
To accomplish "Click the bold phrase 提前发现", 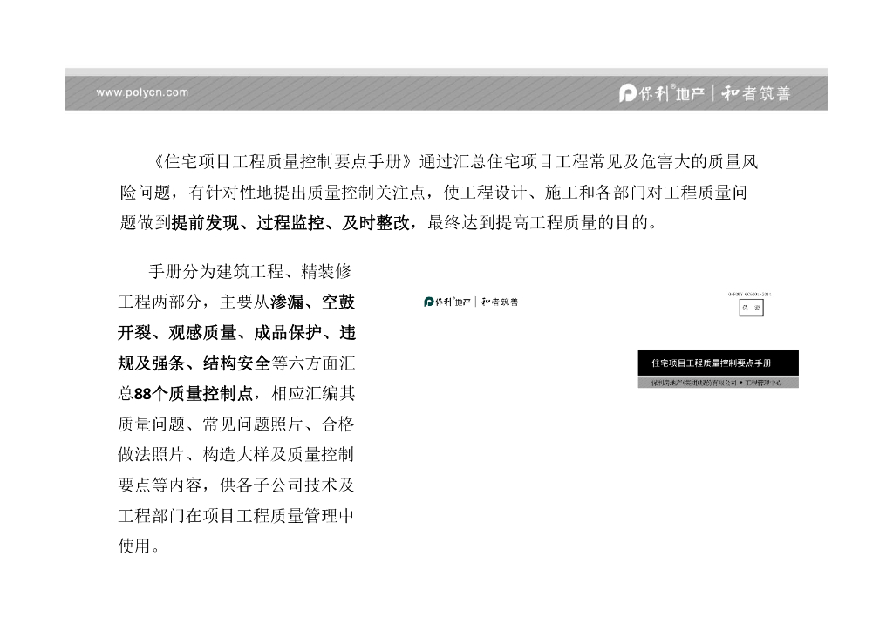I will pyautogui.click(x=205, y=222).
